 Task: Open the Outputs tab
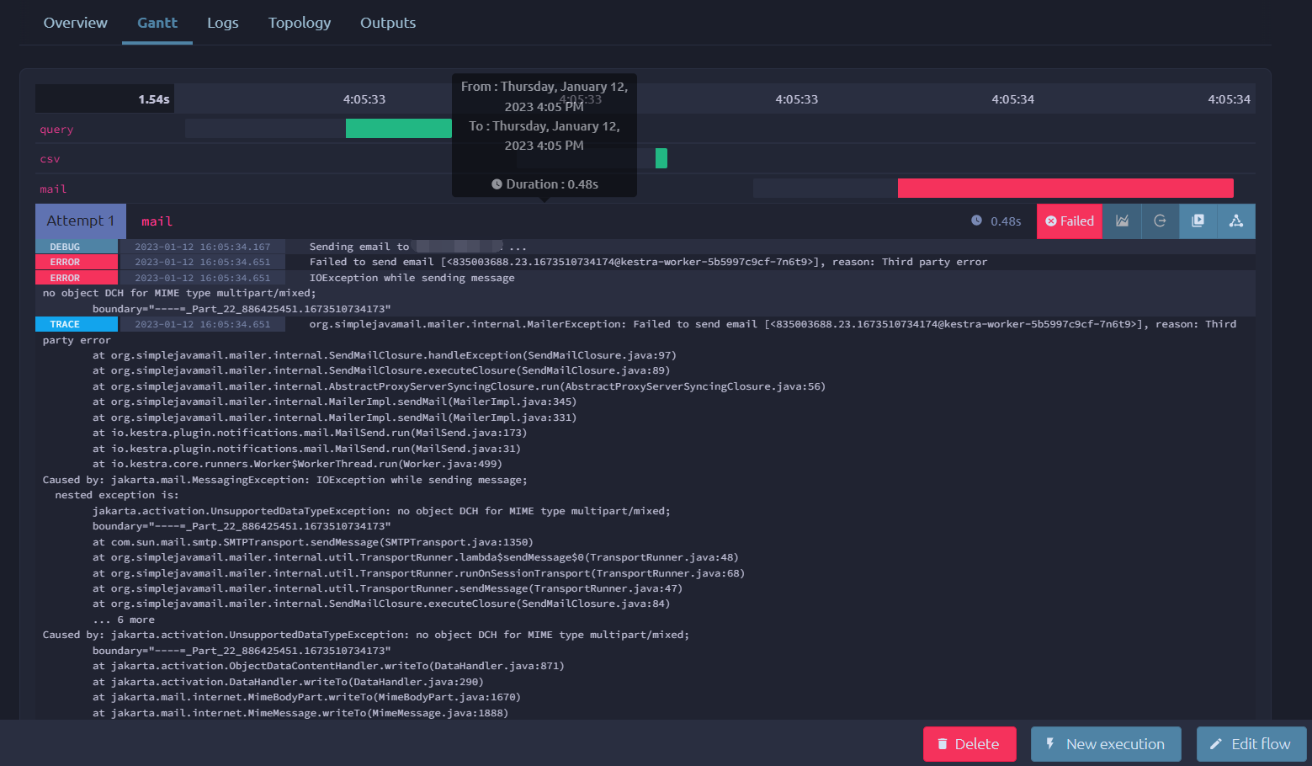[x=388, y=23]
